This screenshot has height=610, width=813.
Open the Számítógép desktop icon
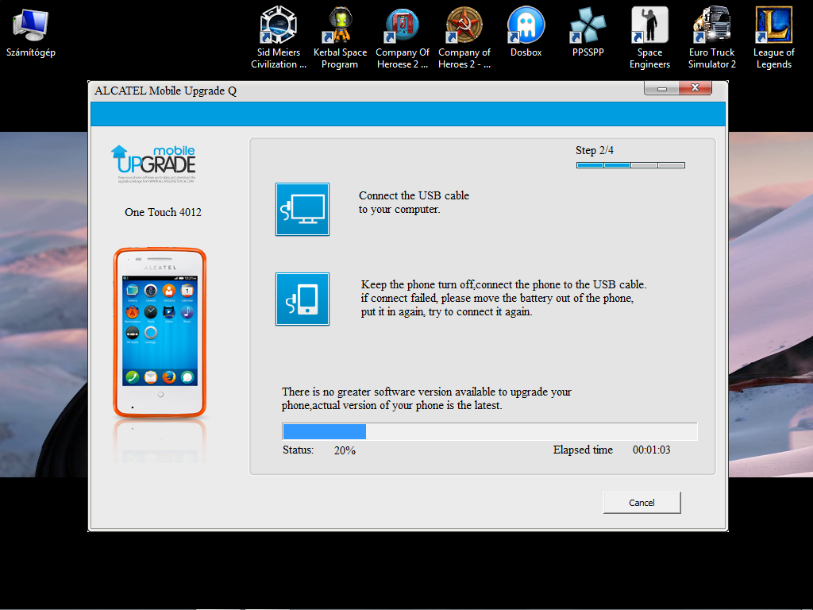(31, 32)
